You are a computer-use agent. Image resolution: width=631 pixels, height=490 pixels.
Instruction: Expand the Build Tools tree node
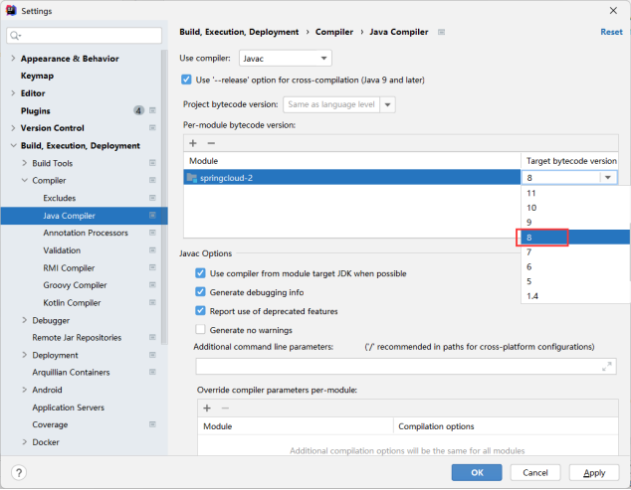(24, 163)
